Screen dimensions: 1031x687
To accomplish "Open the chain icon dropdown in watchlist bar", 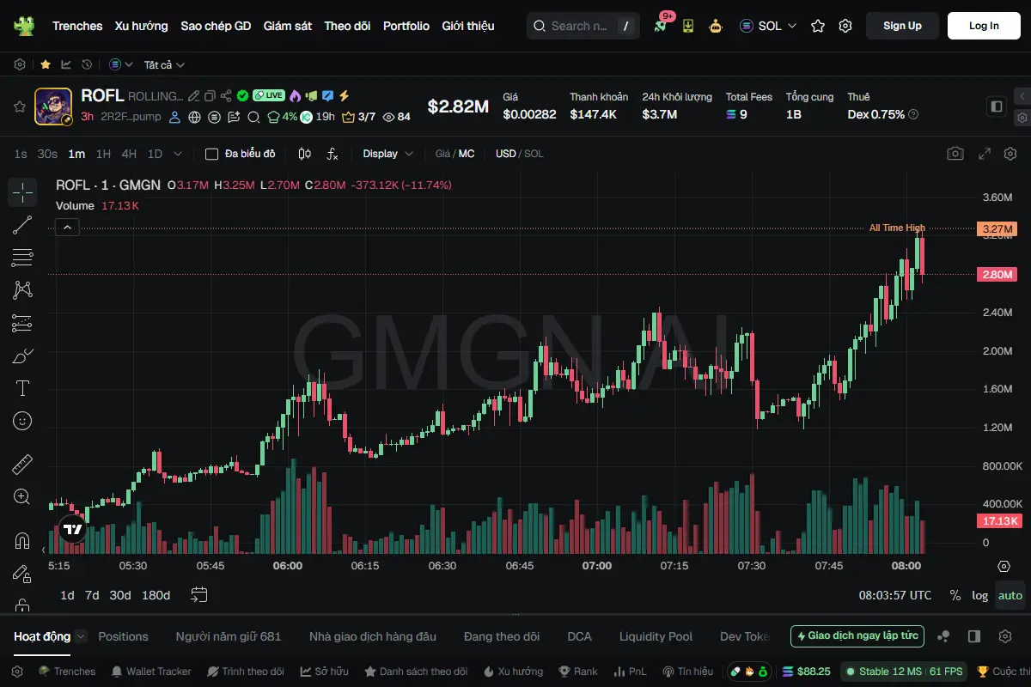I will tap(121, 64).
